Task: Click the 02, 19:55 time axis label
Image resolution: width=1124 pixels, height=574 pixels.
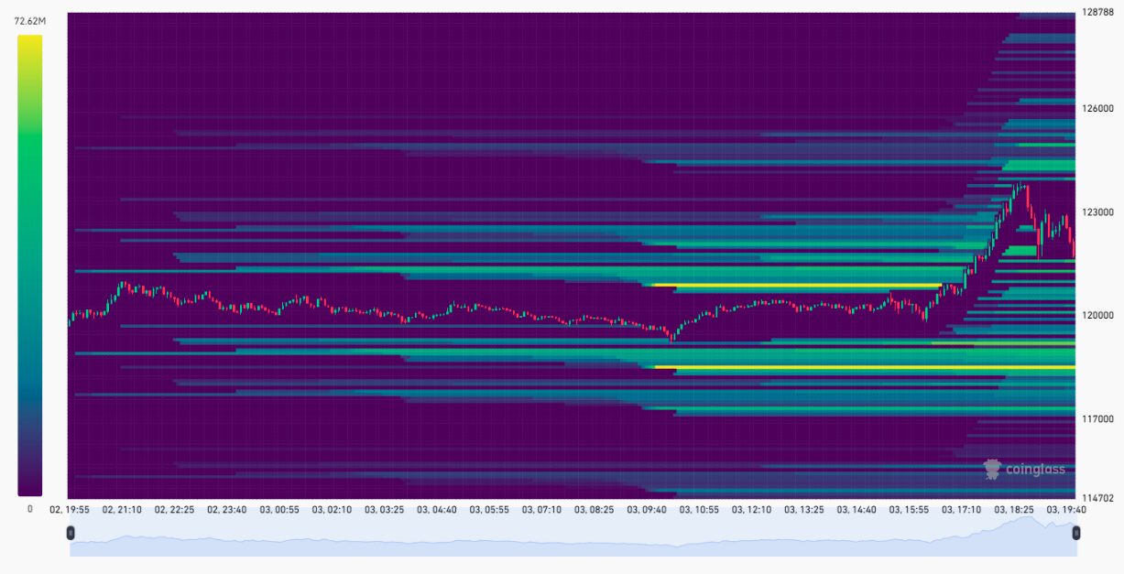Action: point(70,508)
